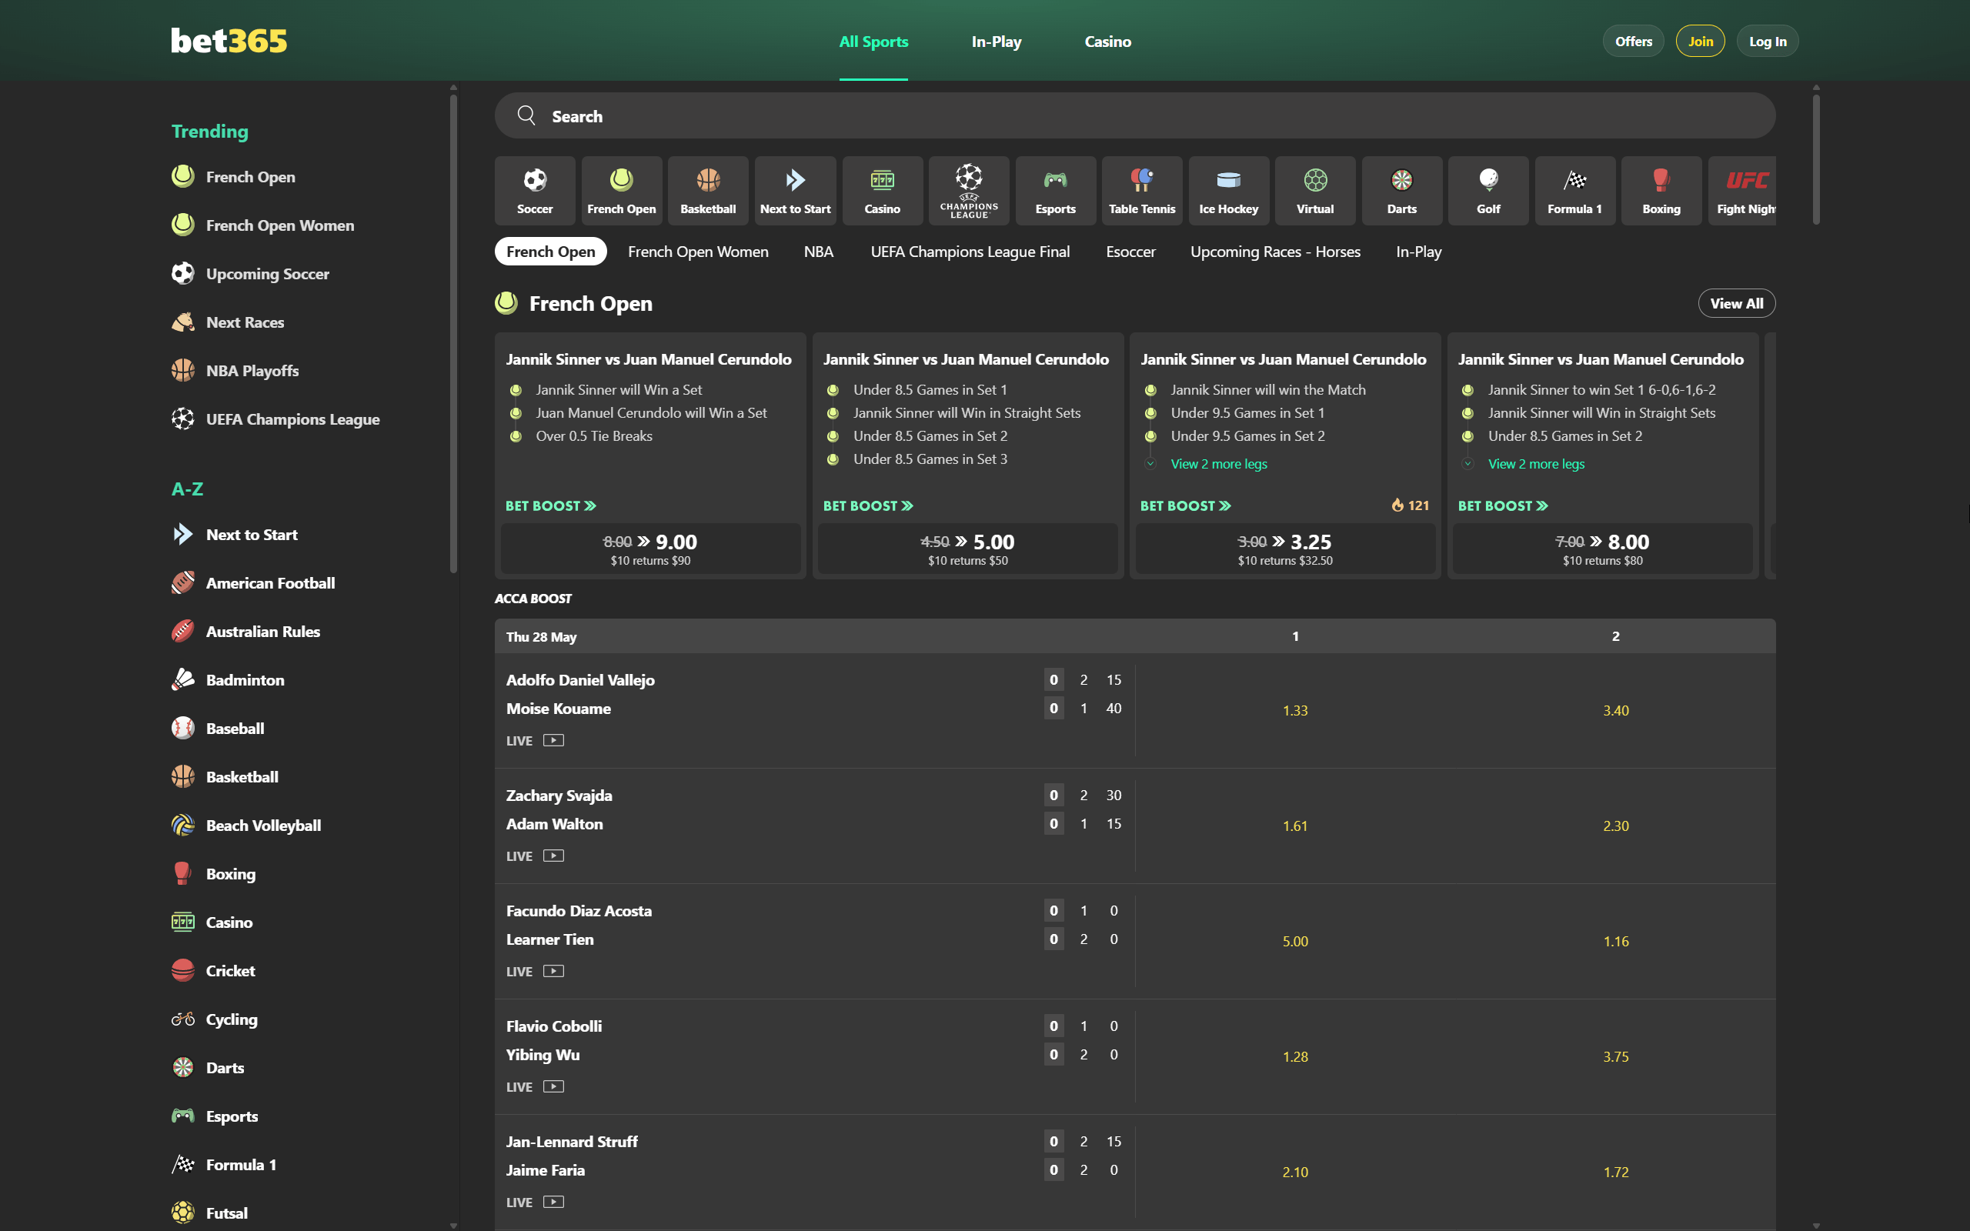
Task: Open Cricket in the sidebar
Action: pyautogui.click(x=213, y=970)
